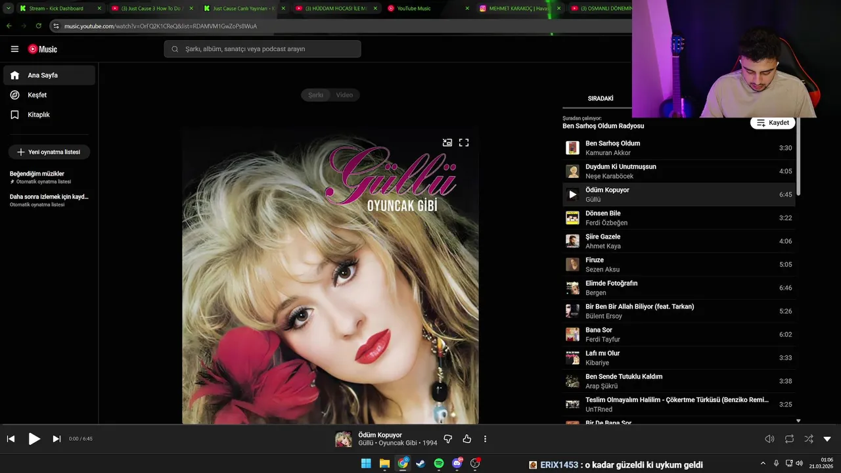Open Discord from taskbar
The width and height of the screenshot is (841, 473).
pos(457,464)
